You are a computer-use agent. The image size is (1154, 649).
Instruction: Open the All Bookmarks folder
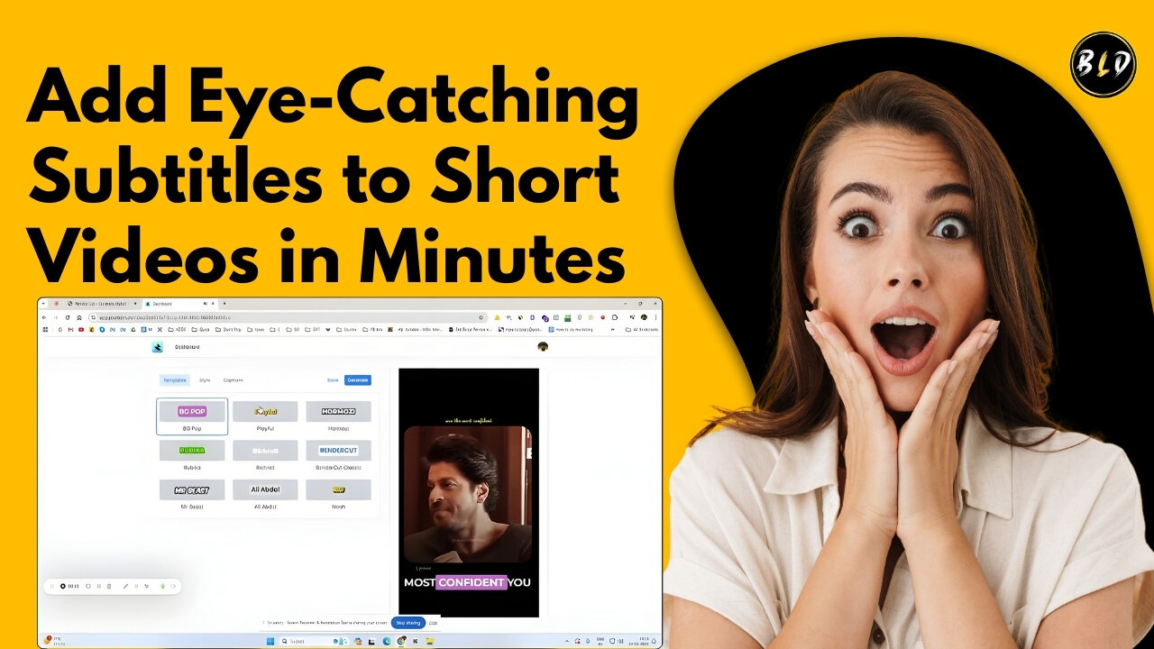(x=642, y=329)
